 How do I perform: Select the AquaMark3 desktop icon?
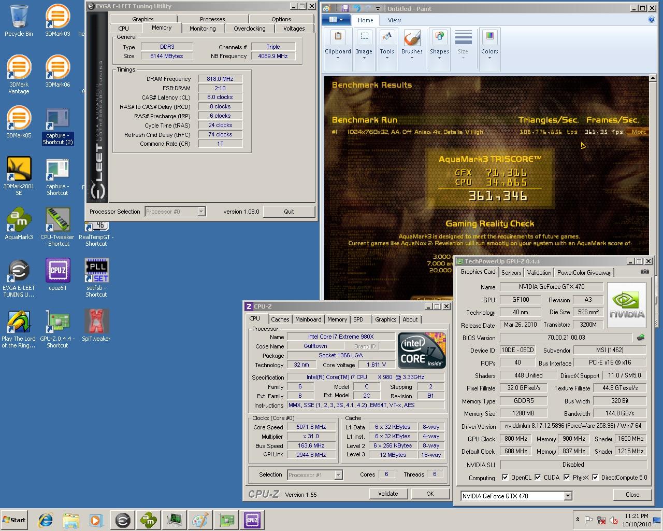pyautogui.click(x=19, y=224)
